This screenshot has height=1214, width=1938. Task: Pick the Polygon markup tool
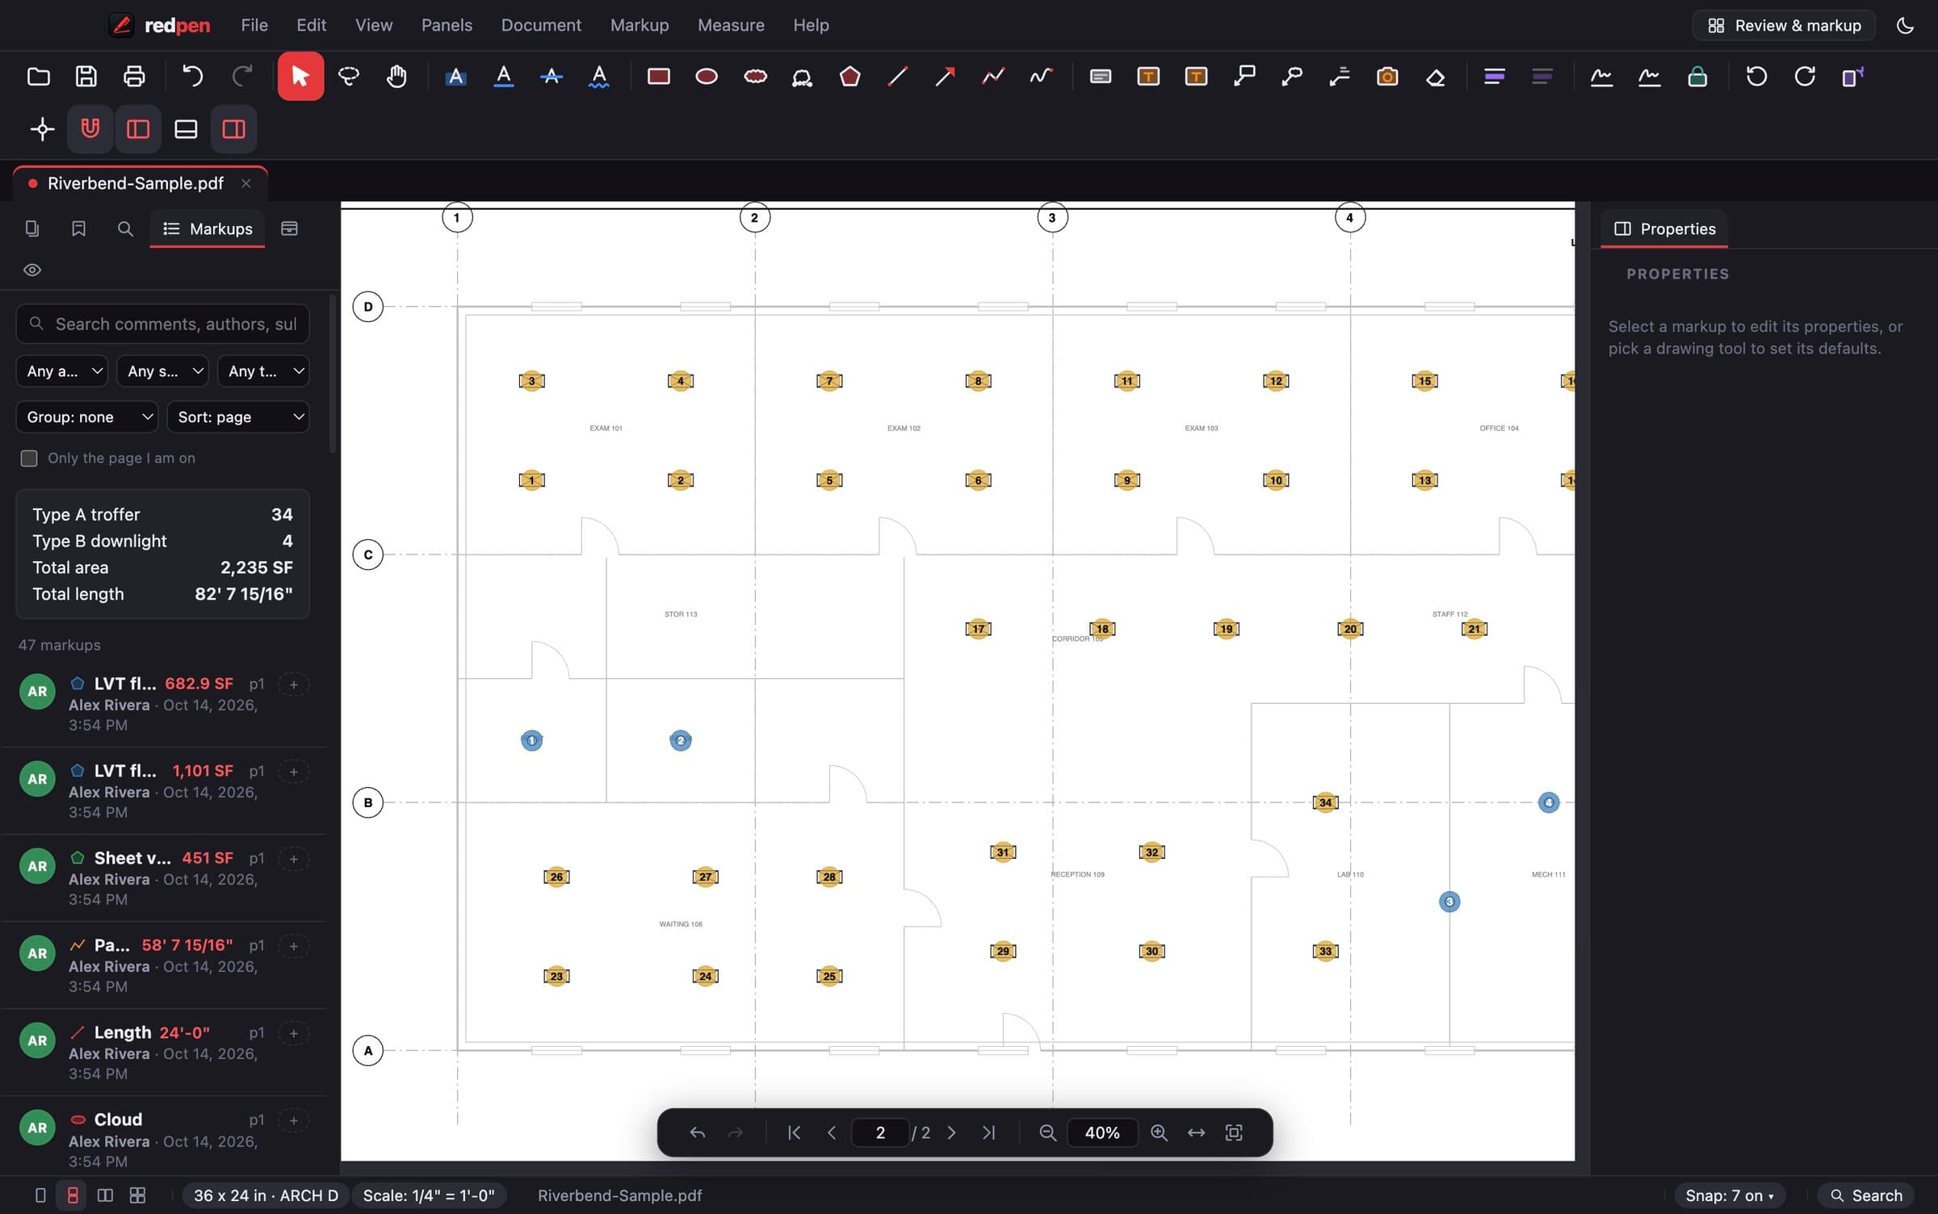pyautogui.click(x=849, y=77)
